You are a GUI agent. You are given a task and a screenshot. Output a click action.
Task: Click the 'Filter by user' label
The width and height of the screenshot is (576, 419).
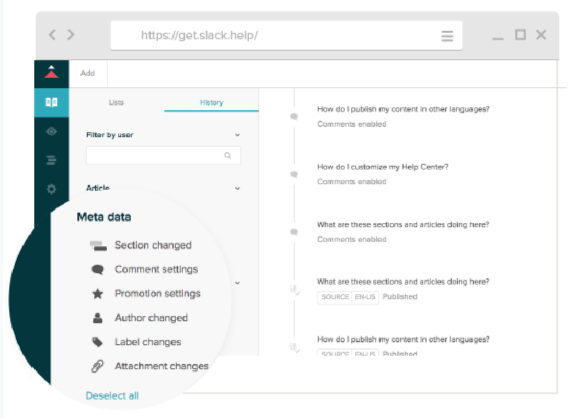(109, 135)
